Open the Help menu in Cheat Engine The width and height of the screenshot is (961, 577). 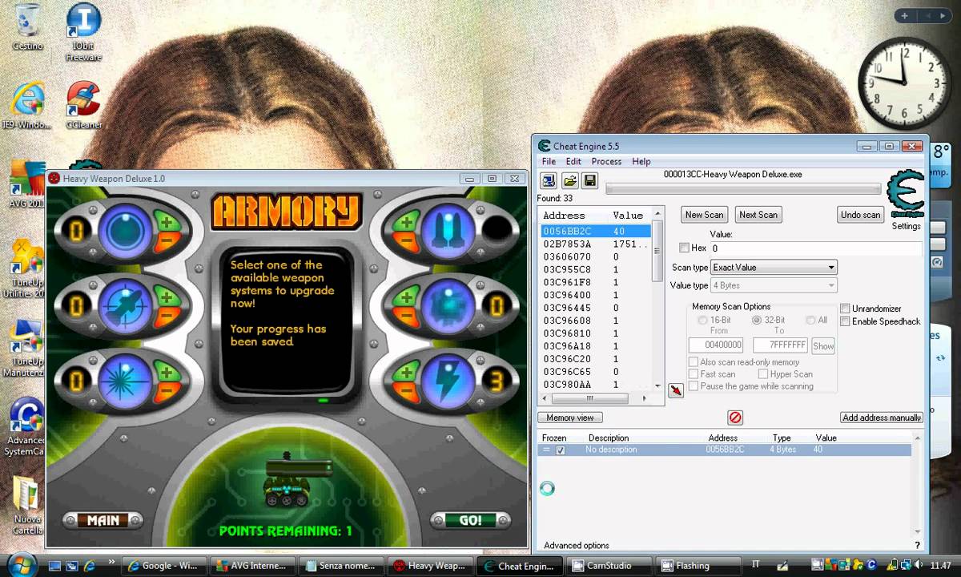coord(641,161)
